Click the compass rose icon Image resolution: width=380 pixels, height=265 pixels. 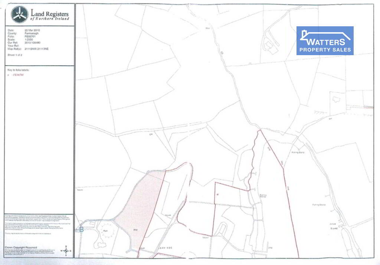pyautogui.click(x=66, y=251)
